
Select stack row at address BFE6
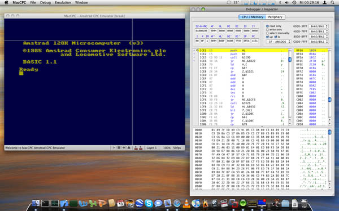coord(311,51)
